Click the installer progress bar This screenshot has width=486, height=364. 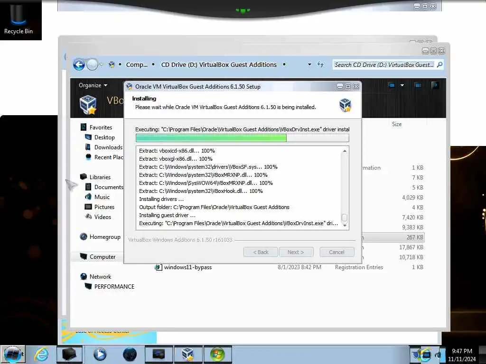click(x=243, y=138)
